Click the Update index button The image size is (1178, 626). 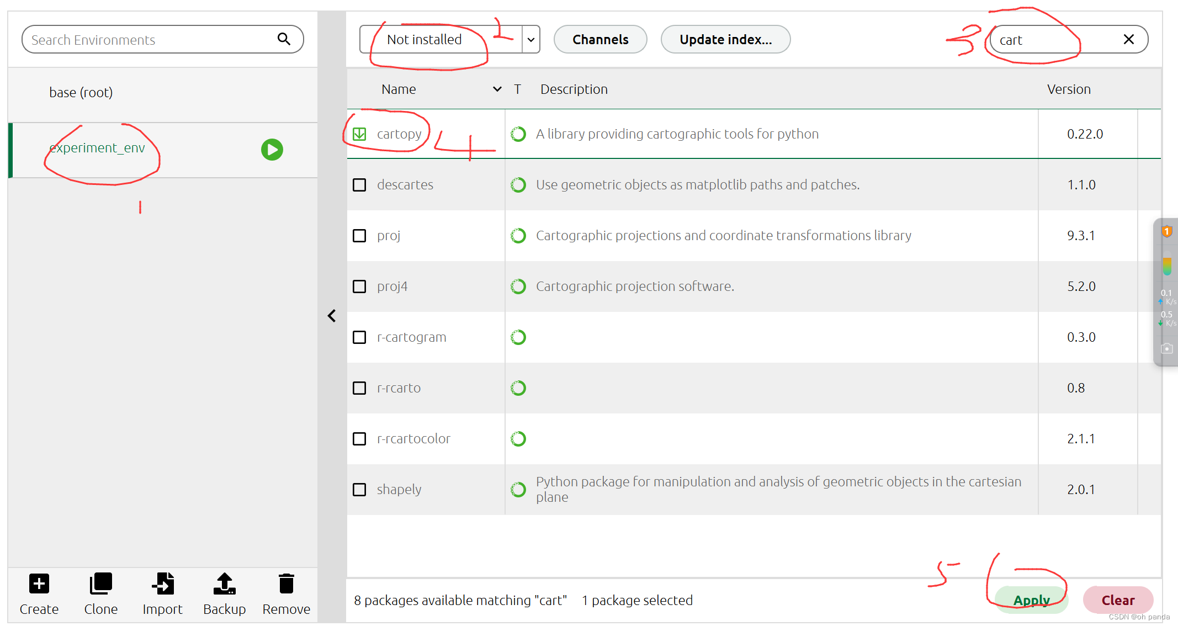point(725,40)
